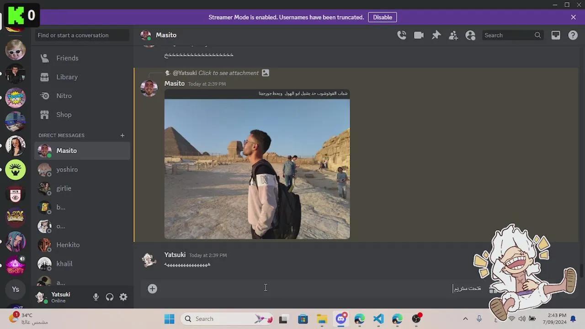
Task: Show hidden system tray icons
Action: (x=465, y=319)
